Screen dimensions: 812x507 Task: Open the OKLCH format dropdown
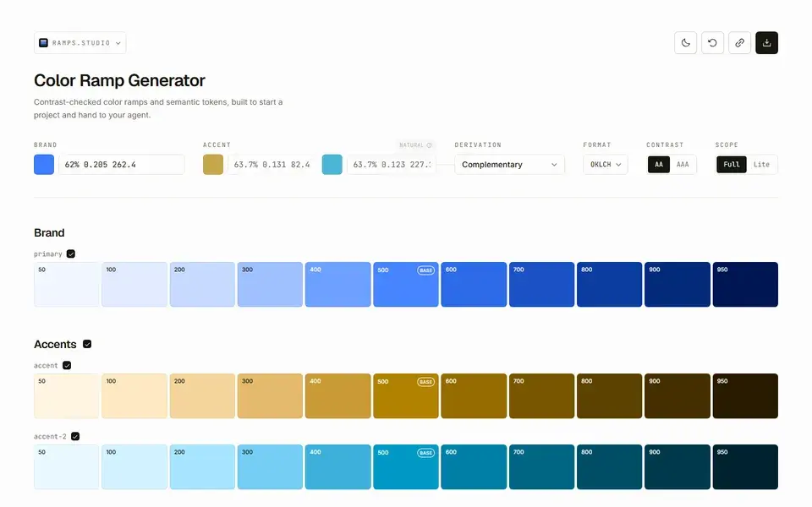(606, 165)
